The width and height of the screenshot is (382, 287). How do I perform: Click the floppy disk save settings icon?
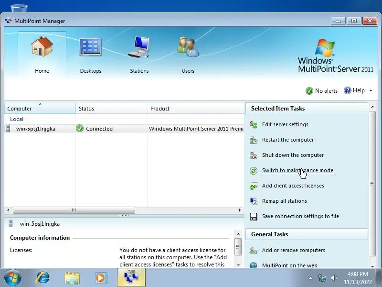point(254,217)
